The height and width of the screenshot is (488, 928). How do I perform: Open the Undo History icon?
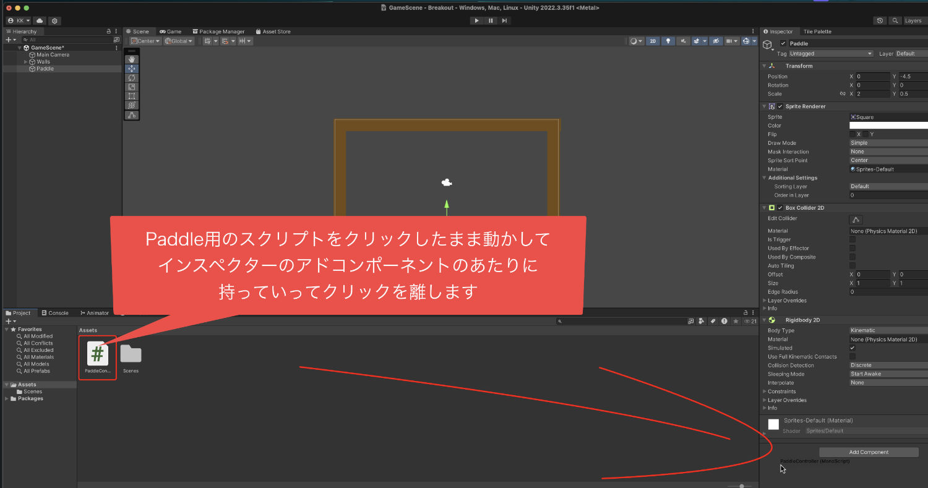[x=880, y=20]
